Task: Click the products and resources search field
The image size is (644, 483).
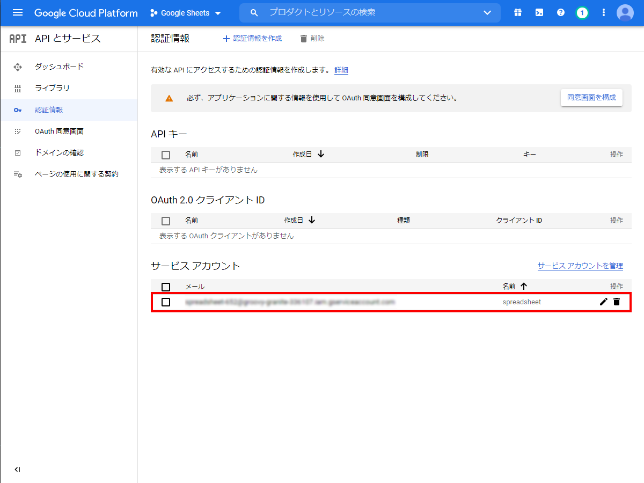Action: [370, 12]
